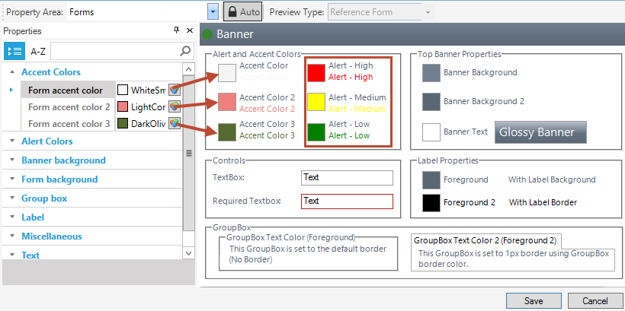This screenshot has width=625, height=311.
Task: Close the Properties panel
Action: pos(190,30)
